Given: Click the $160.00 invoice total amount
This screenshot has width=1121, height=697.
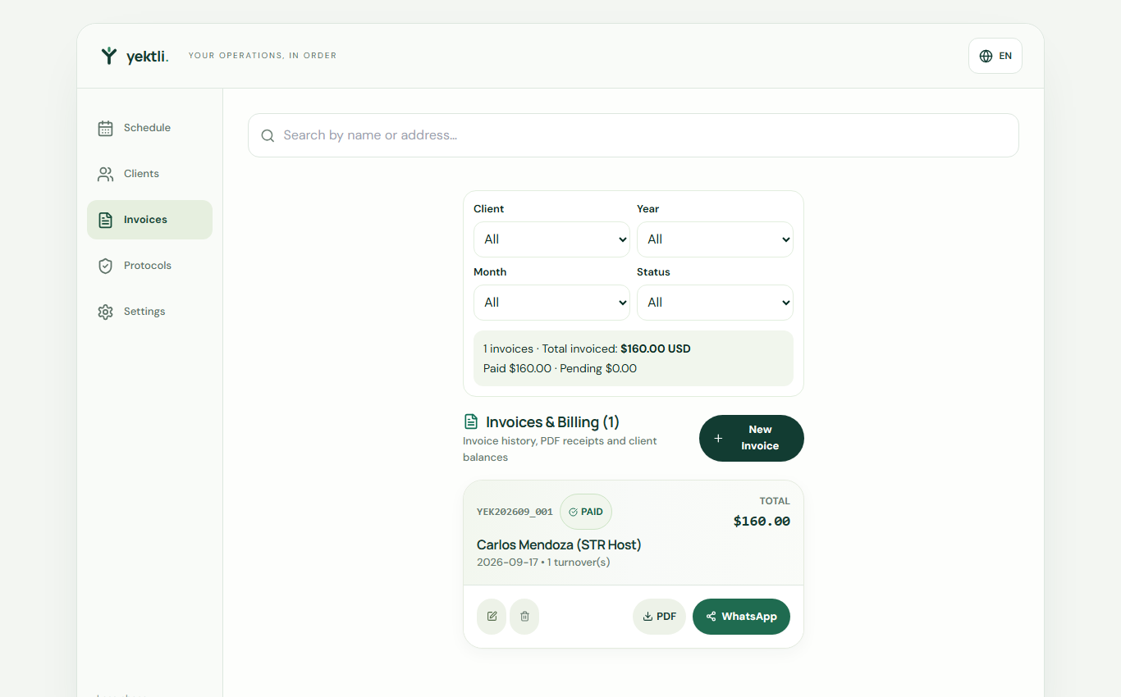Looking at the screenshot, I should pyautogui.click(x=762, y=521).
